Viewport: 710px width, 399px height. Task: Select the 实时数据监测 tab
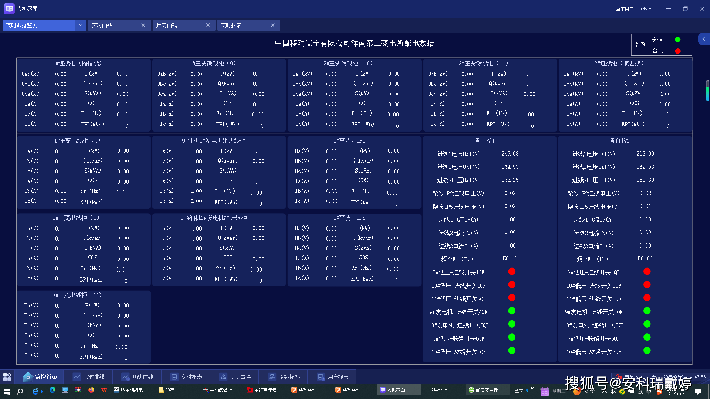click(39, 25)
